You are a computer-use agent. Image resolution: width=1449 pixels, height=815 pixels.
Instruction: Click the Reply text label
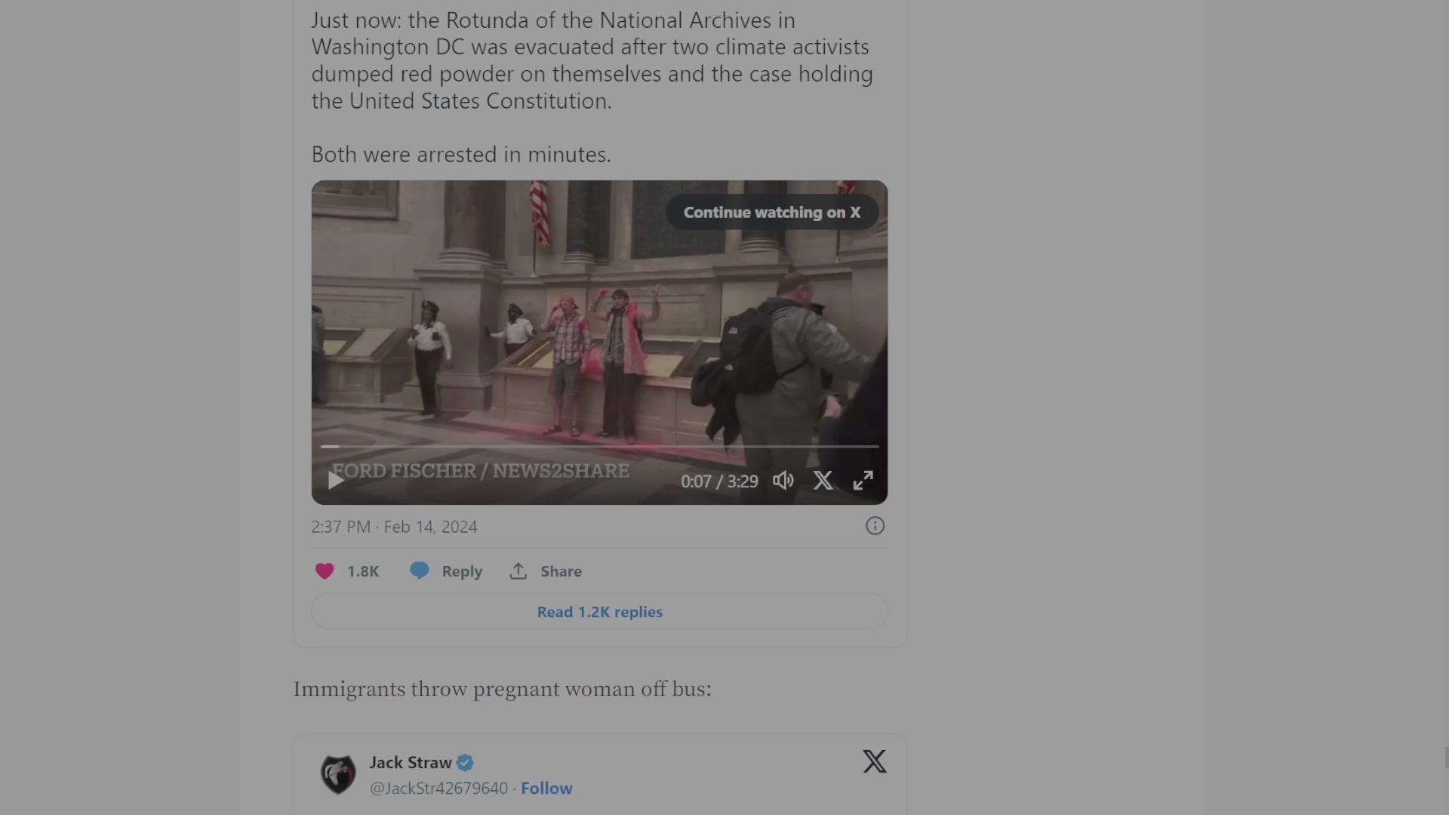[462, 571]
